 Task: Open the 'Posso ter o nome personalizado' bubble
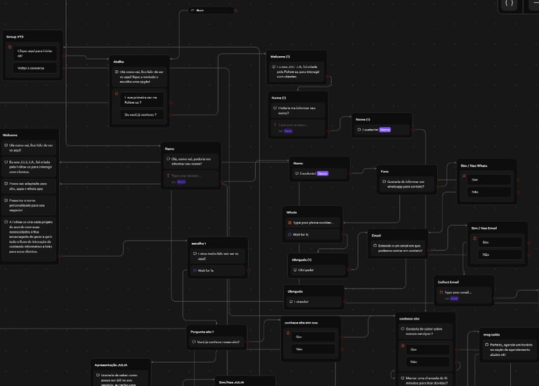point(29,205)
